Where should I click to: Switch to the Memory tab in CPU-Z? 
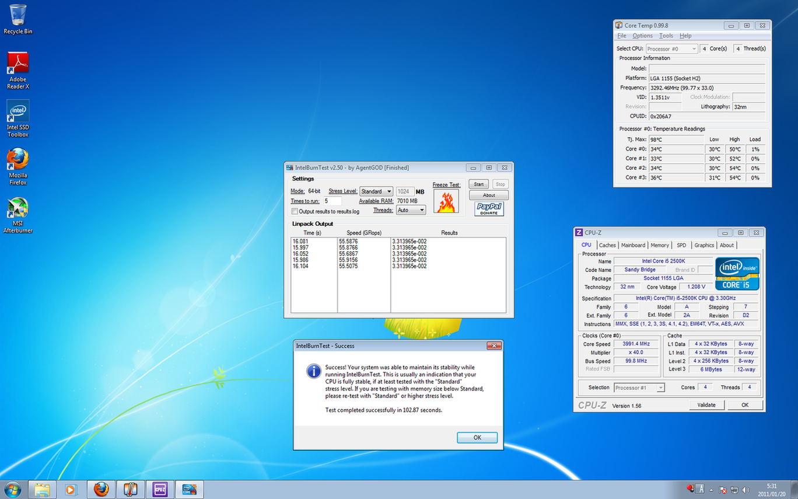coord(660,245)
